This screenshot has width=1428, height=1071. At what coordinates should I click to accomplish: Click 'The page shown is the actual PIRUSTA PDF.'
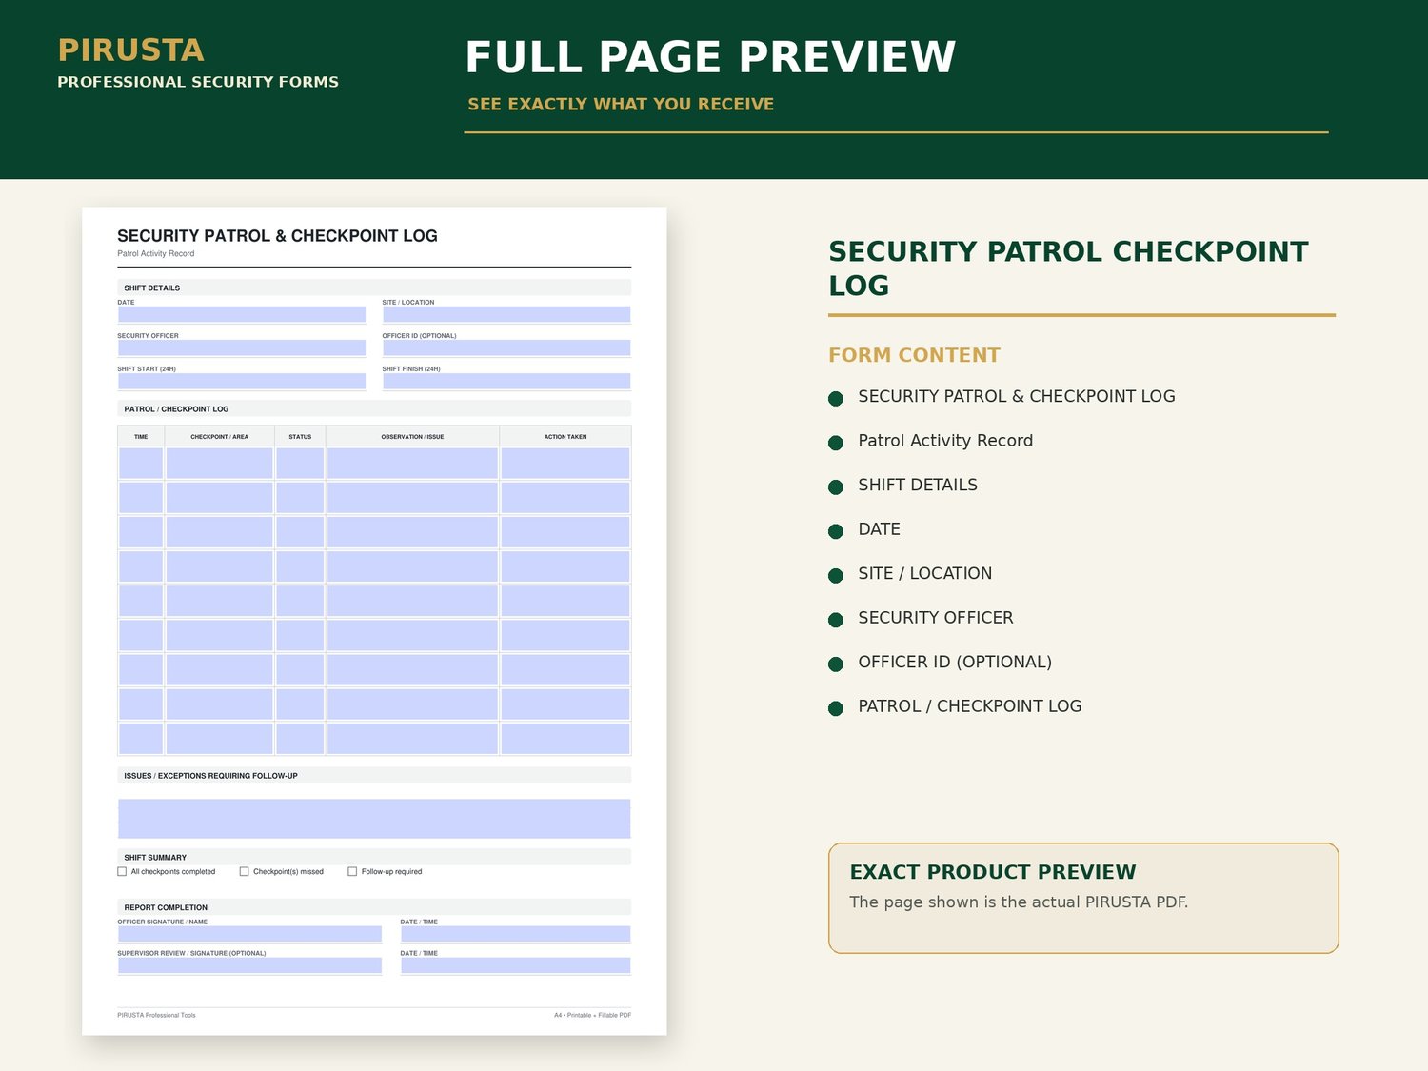(x=1019, y=902)
